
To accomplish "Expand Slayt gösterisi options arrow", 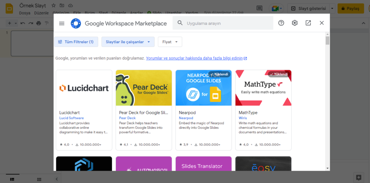I will (332, 9).
